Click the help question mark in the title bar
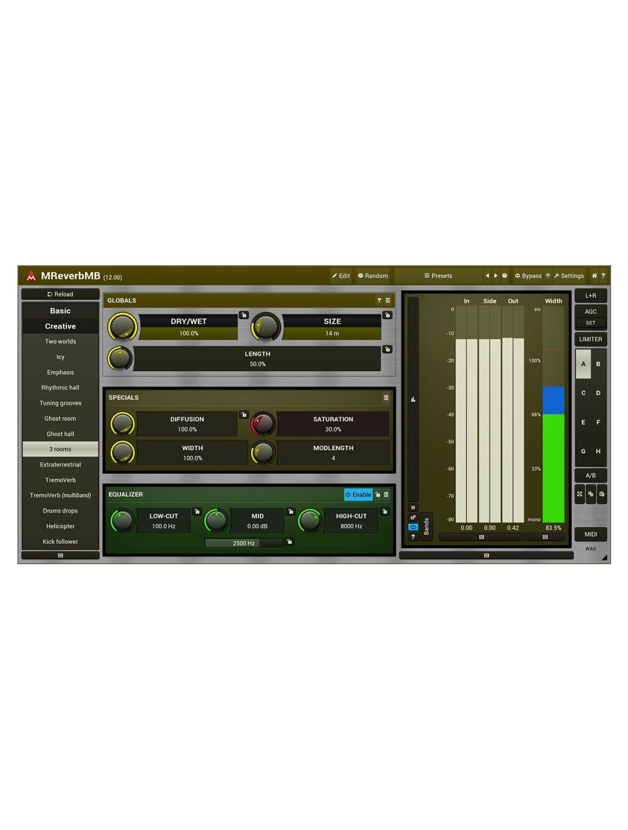Image resolution: width=628 pixels, height=830 pixels. tap(604, 275)
